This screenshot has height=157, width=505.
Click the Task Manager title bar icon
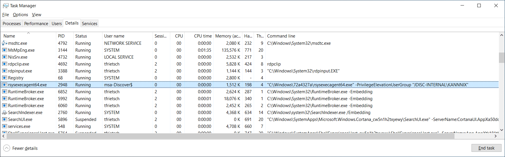(5, 5)
